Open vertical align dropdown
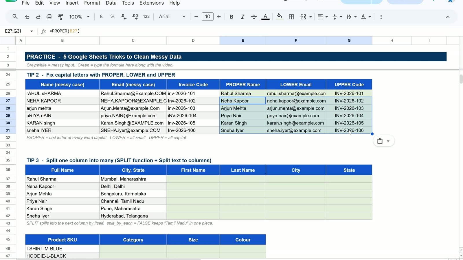The height and width of the screenshot is (260, 463). [337, 17]
